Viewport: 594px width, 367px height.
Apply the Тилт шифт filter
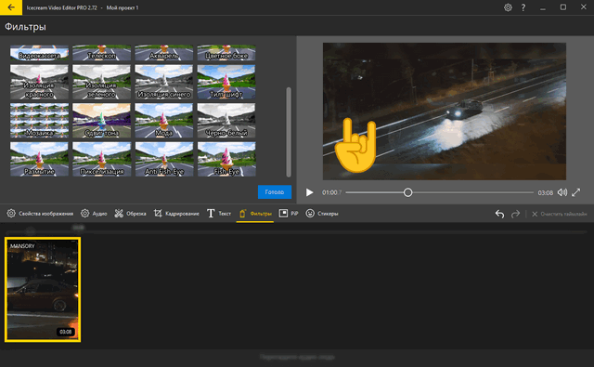click(x=226, y=82)
